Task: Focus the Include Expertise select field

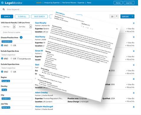Action: tap(17, 55)
